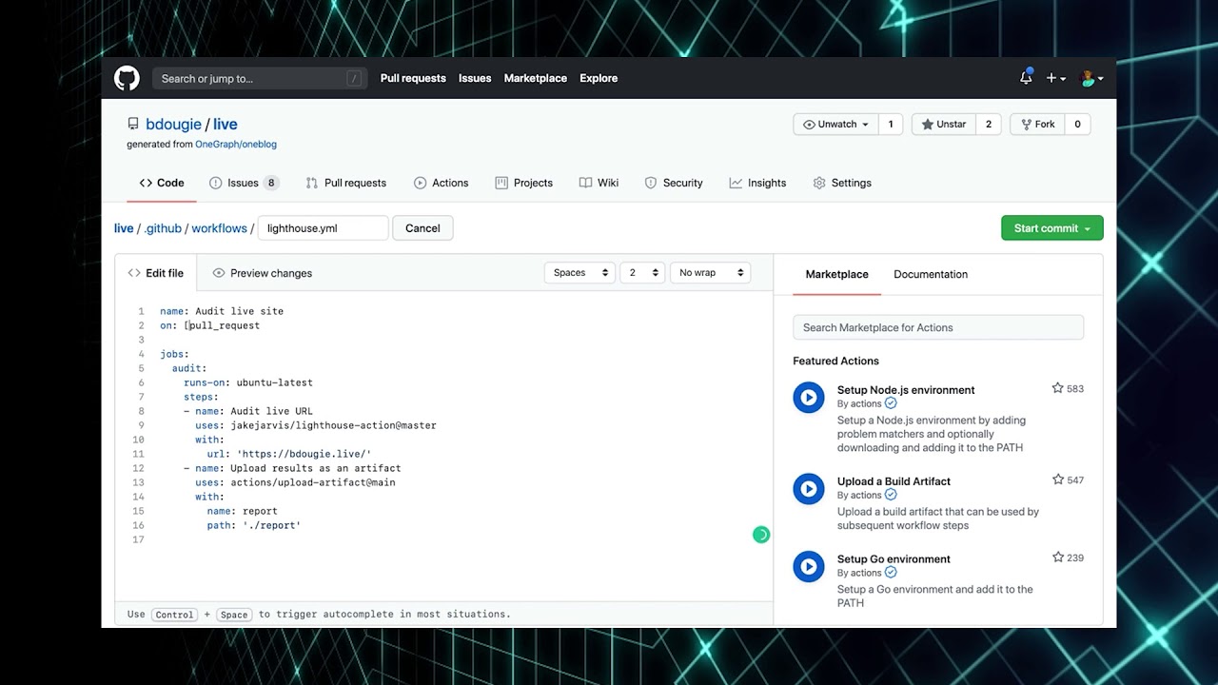Open Explore in top bar

pos(599,78)
